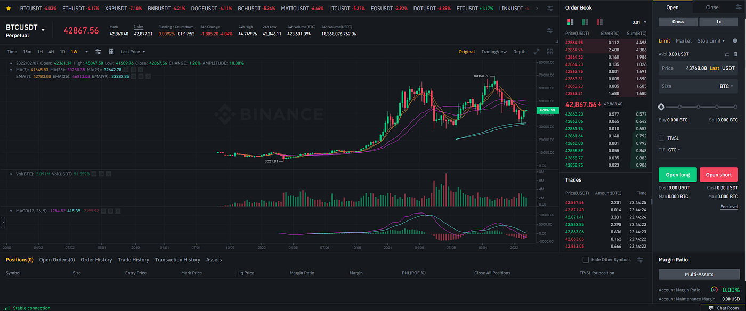
Task: Switch to the Open tab
Action: (672, 7)
